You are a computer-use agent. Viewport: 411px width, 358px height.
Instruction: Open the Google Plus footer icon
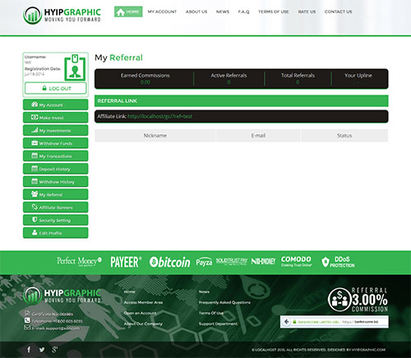coord(55,350)
